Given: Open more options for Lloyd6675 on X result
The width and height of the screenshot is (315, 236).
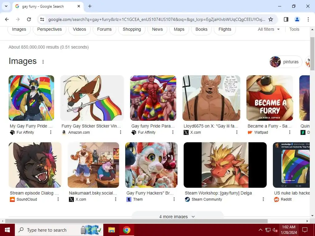Looking at the screenshot, I should (x=237, y=132).
